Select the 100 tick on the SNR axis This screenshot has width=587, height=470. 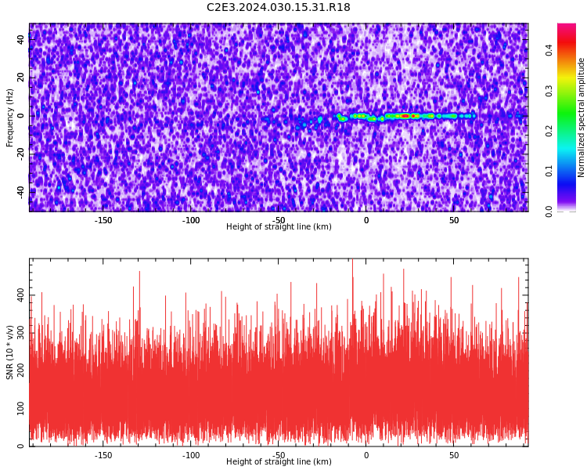[x=20, y=409]
